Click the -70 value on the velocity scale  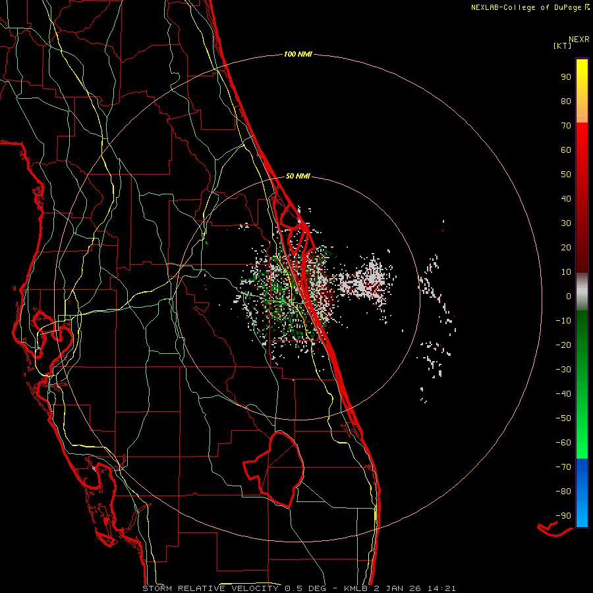pos(563,467)
